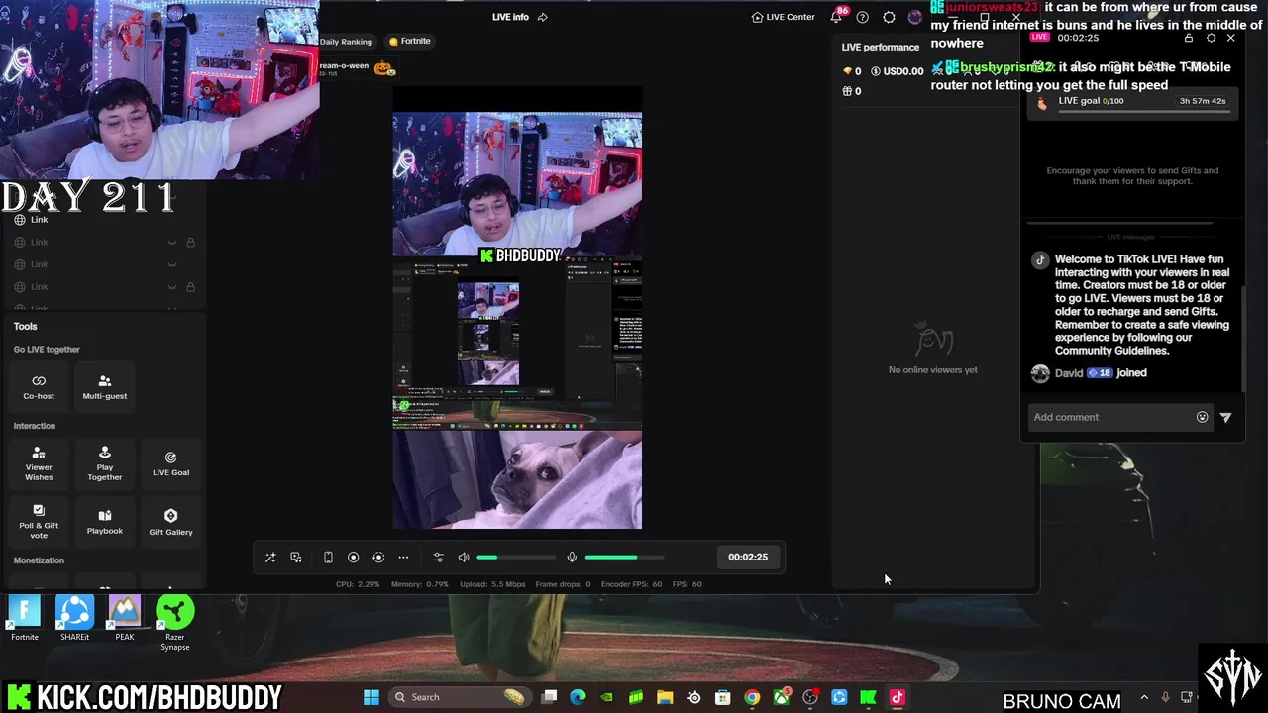The width and height of the screenshot is (1268, 713).
Task: Open the Windows Start menu
Action: (371, 697)
